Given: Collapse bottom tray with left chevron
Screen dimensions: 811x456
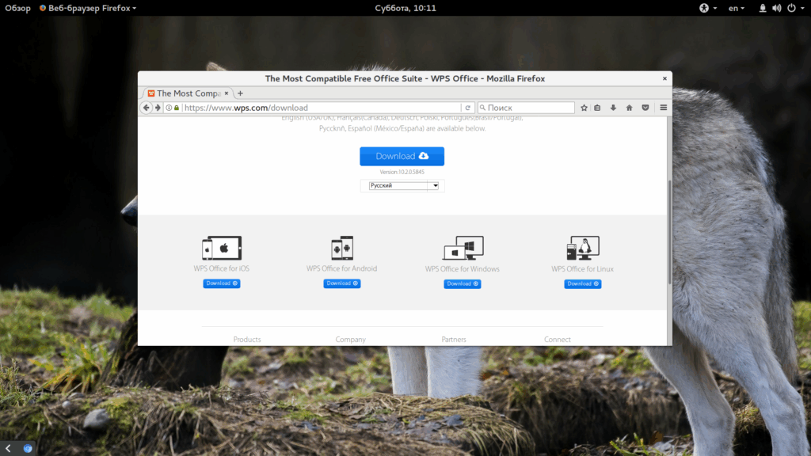Looking at the screenshot, I should tap(8, 448).
